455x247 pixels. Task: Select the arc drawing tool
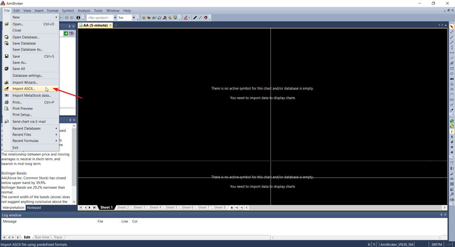452,94
